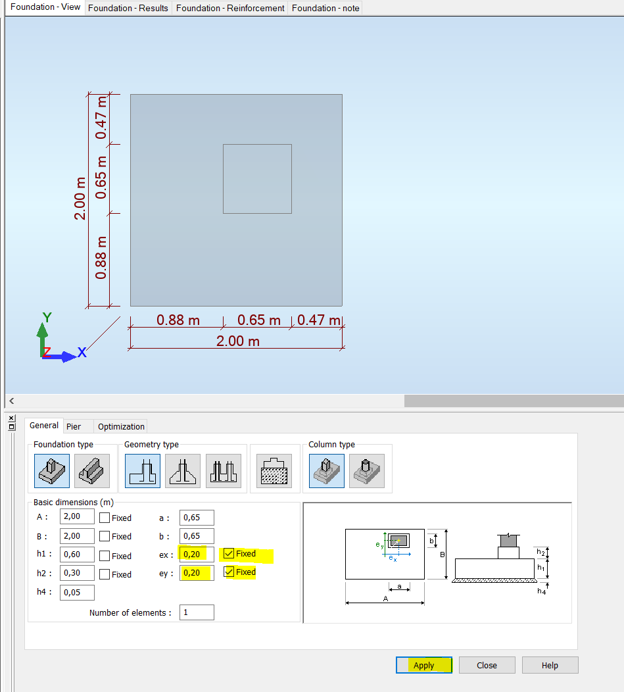Choose the straight footing geometry type

click(142, 470)
